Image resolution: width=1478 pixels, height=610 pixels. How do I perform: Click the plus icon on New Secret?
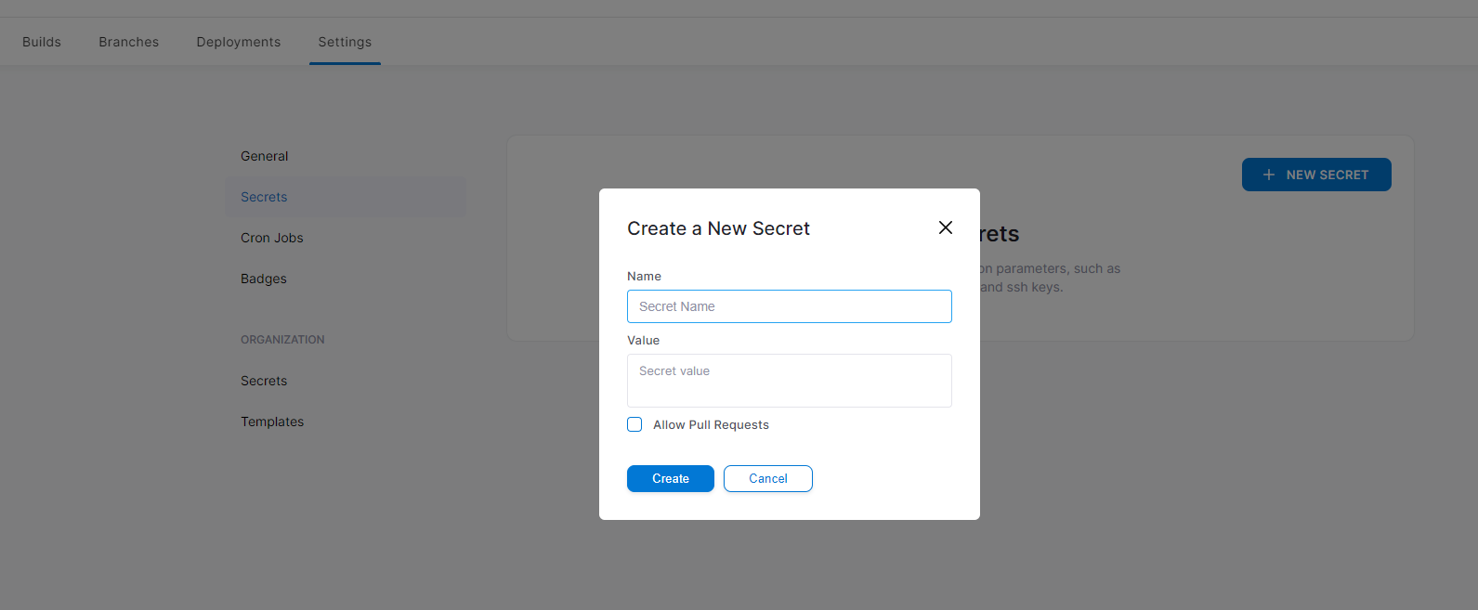(x=1268, y=175)
